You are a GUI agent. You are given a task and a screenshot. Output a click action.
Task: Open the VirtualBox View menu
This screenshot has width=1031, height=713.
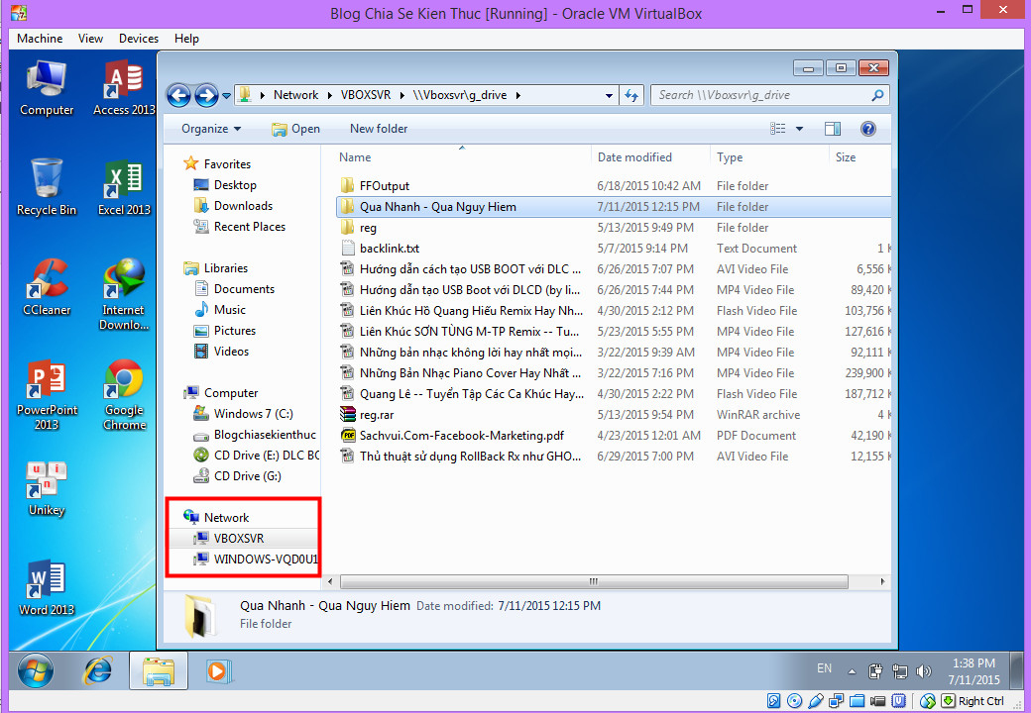[91, 38]
